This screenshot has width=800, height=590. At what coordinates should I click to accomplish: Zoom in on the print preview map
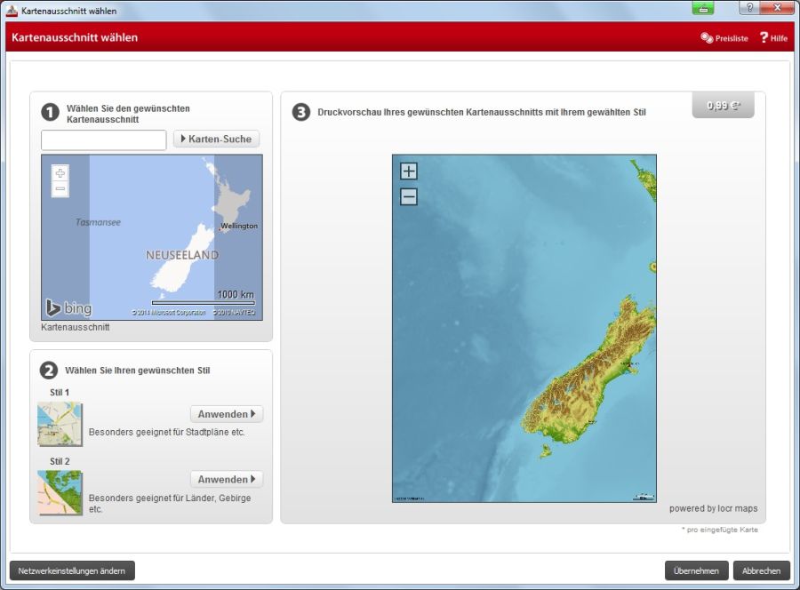pyautogui.click(x=408, y=171)
